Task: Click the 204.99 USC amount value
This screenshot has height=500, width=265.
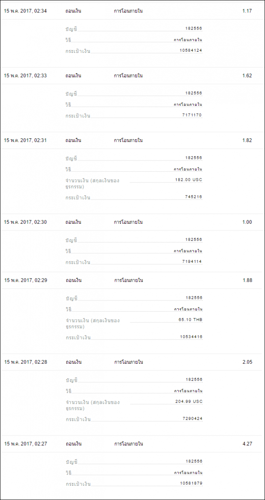Action: (189, 401)
